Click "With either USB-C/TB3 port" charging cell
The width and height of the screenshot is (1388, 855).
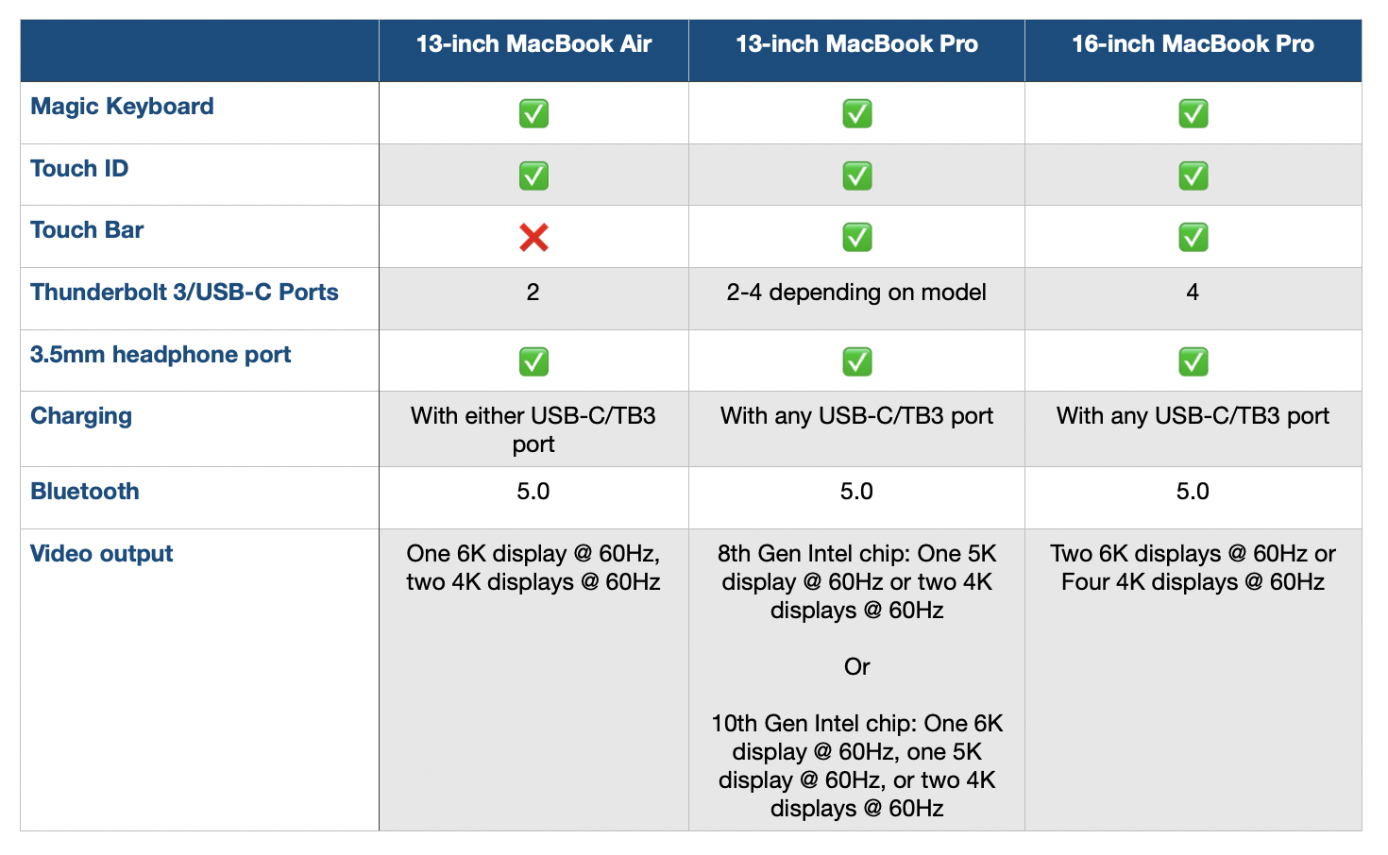533,429
